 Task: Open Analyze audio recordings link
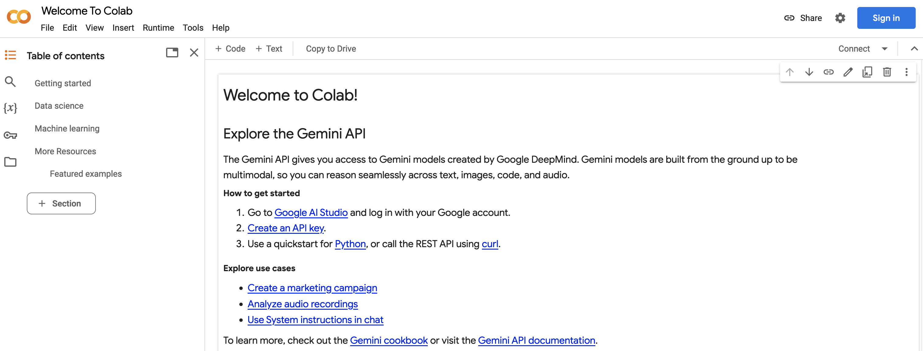tap(302, 304)
